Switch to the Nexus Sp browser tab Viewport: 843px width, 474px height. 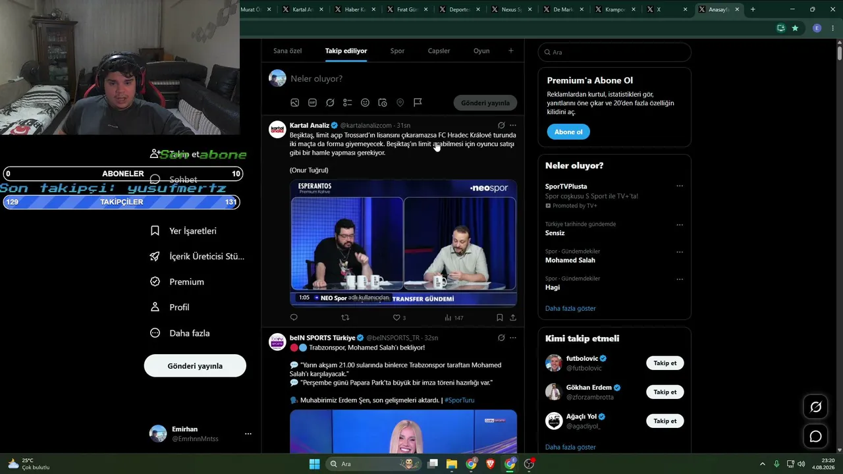pos(512,10)
